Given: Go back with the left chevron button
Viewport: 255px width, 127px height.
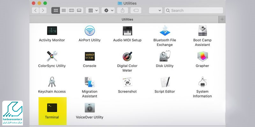Looking at the screenshot, I should 35,10.
